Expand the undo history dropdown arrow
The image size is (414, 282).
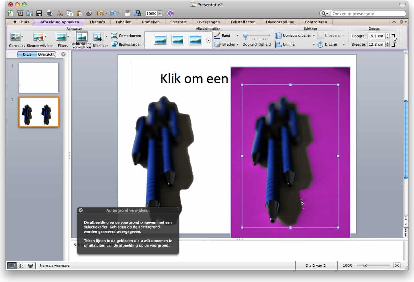click(x=106, y=14)
